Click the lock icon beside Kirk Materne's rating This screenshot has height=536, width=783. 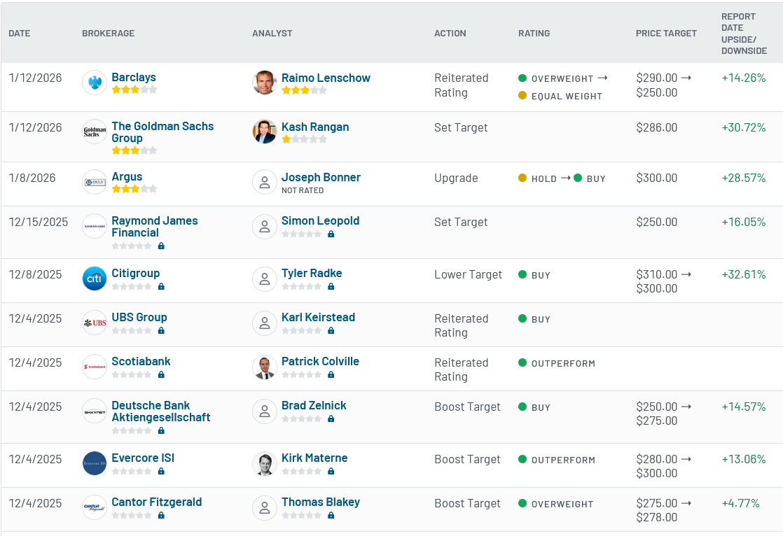point(331,471)
